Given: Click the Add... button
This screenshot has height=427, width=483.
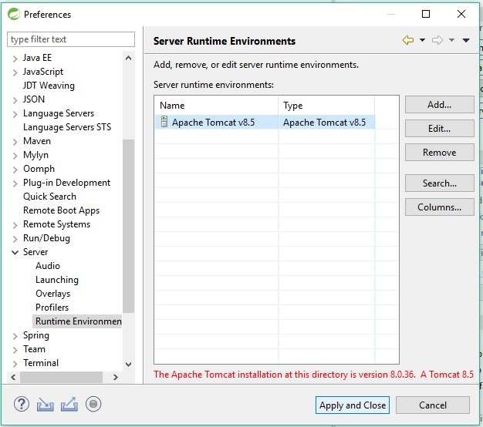Looking at the screenshot, I should tap(439, 105).
